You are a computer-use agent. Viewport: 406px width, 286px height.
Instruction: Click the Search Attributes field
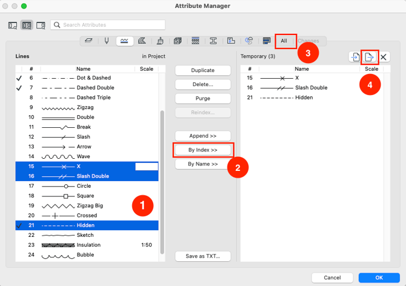click(x=108, y=25)
